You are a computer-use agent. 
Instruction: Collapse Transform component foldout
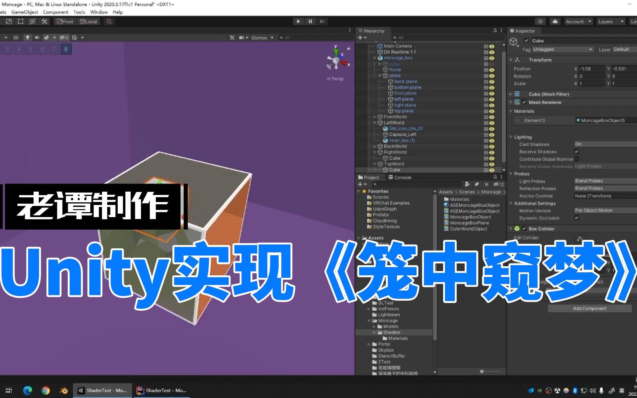tap(511, 60)
